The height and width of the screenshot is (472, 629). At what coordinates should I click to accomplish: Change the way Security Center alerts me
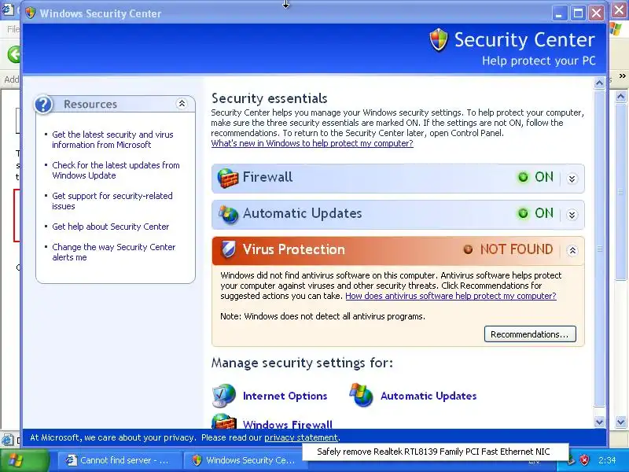[x=114, y=252]
